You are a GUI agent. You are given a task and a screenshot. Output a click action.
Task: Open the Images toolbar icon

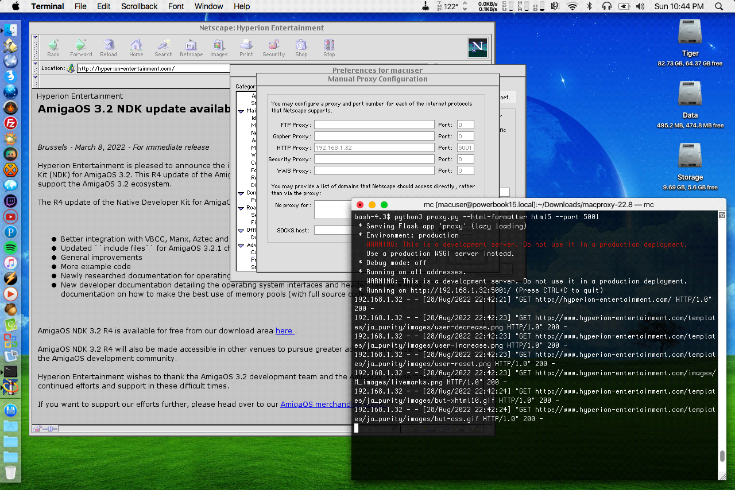pyautogui.click(x=219, y=48)
